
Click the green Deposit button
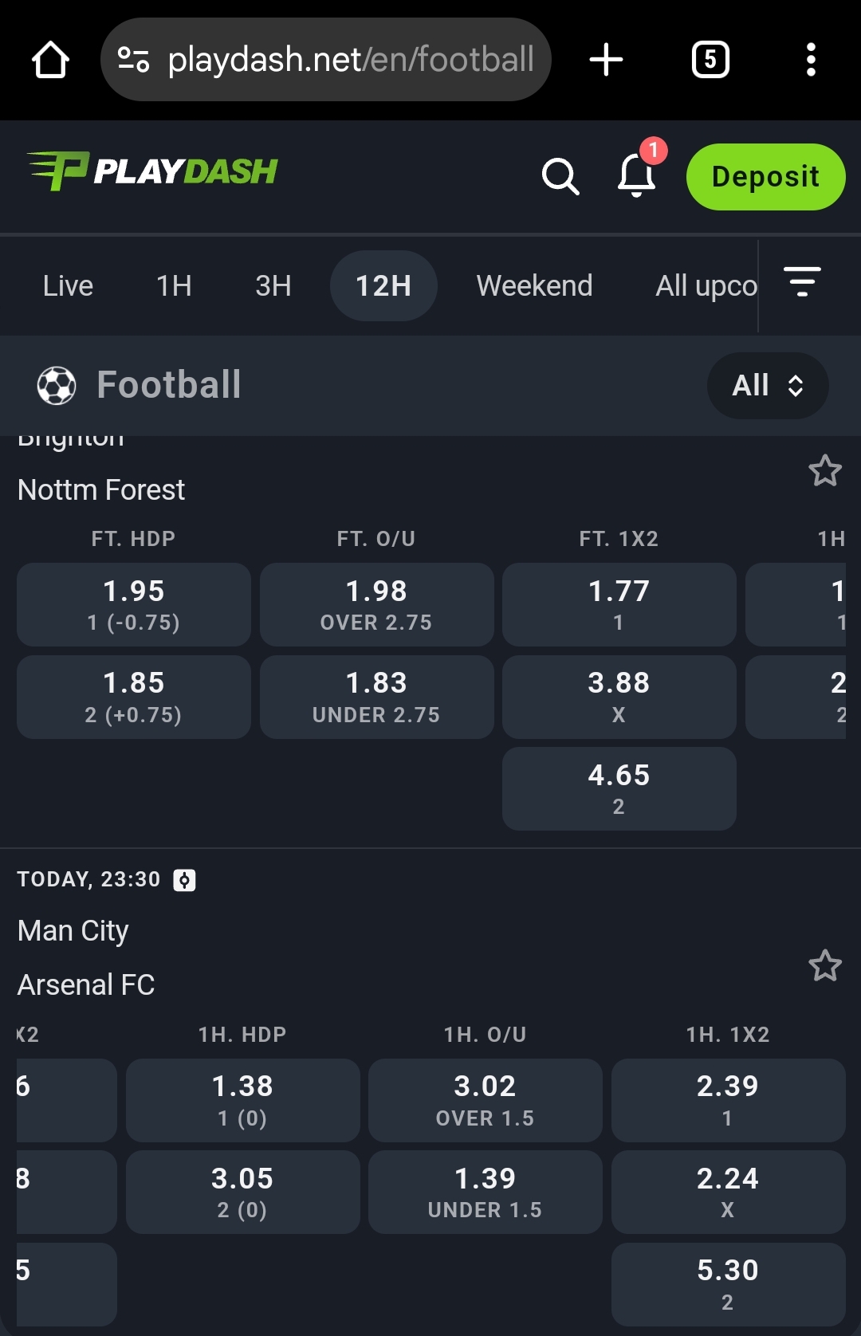pos(765,177)
